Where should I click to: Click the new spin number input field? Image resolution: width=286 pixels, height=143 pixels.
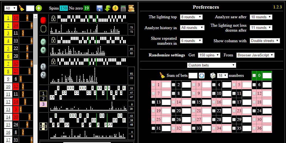click(30, 8)
